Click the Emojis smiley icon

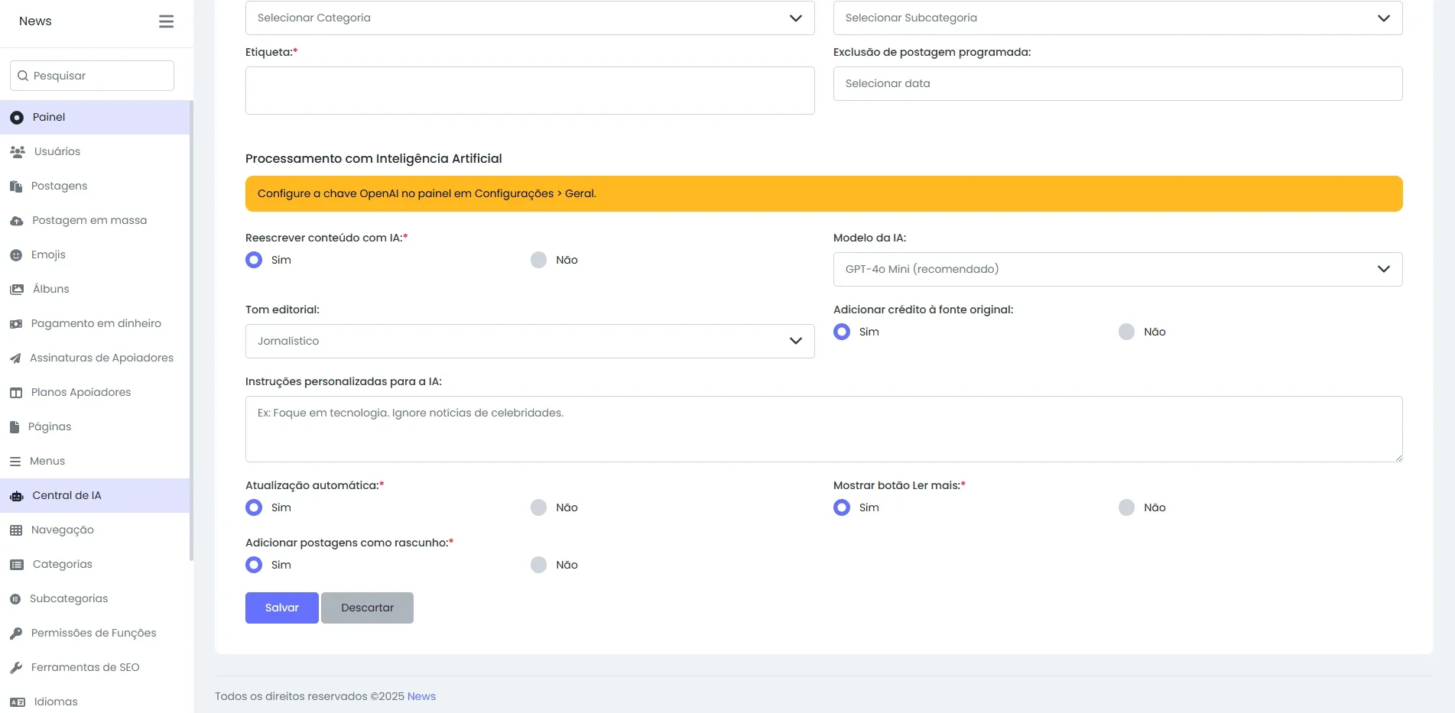pos(16,254)
